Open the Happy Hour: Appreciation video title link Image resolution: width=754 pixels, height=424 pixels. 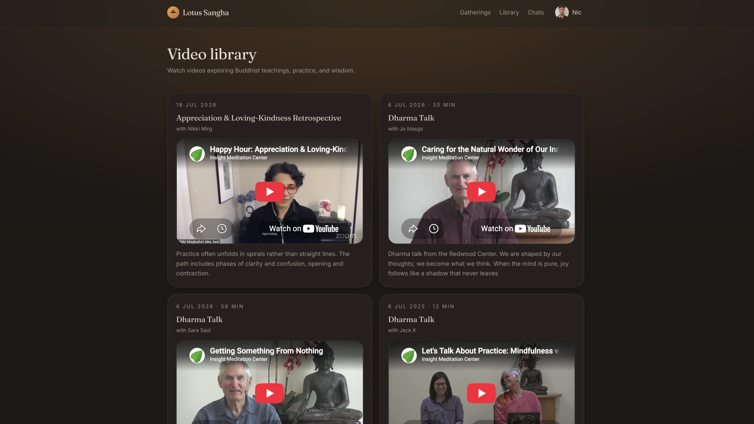pos(279,149)
